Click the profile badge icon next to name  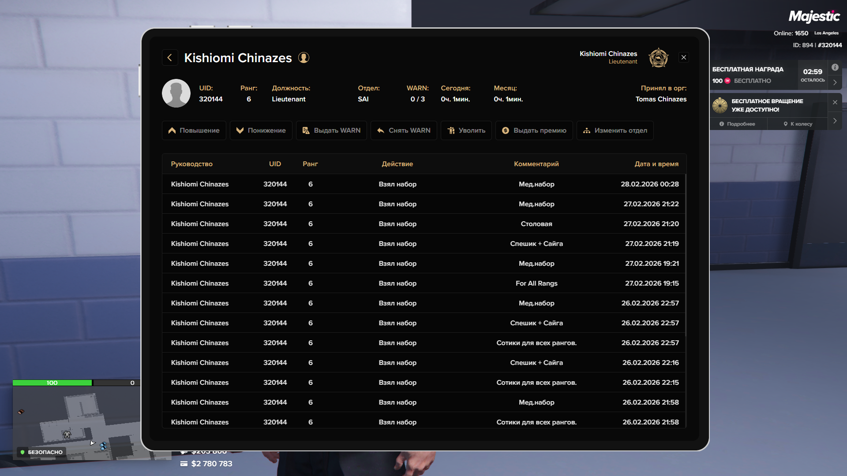tap(304, 58)
